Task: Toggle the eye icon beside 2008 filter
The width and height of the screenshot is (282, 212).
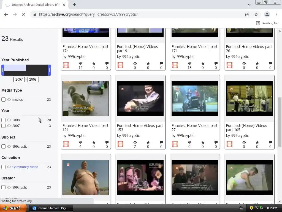Action: coord(9,120)
